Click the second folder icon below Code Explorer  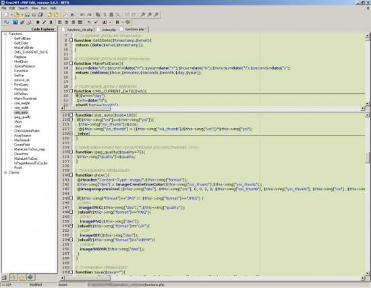22,277
